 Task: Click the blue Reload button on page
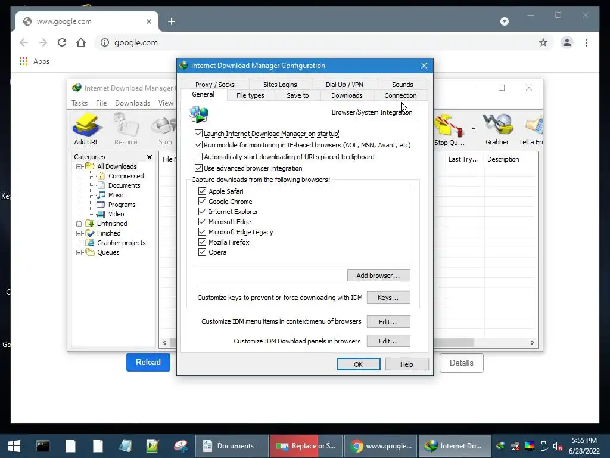148,362
